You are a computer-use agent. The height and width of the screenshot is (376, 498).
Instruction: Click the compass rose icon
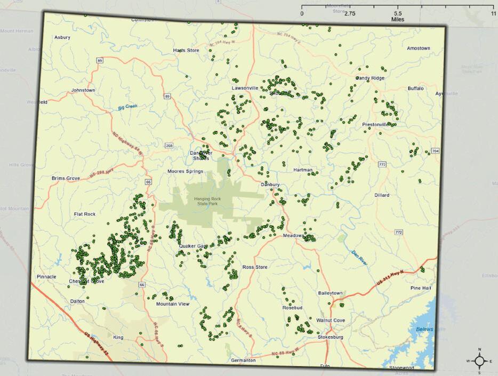click(479, 361)
